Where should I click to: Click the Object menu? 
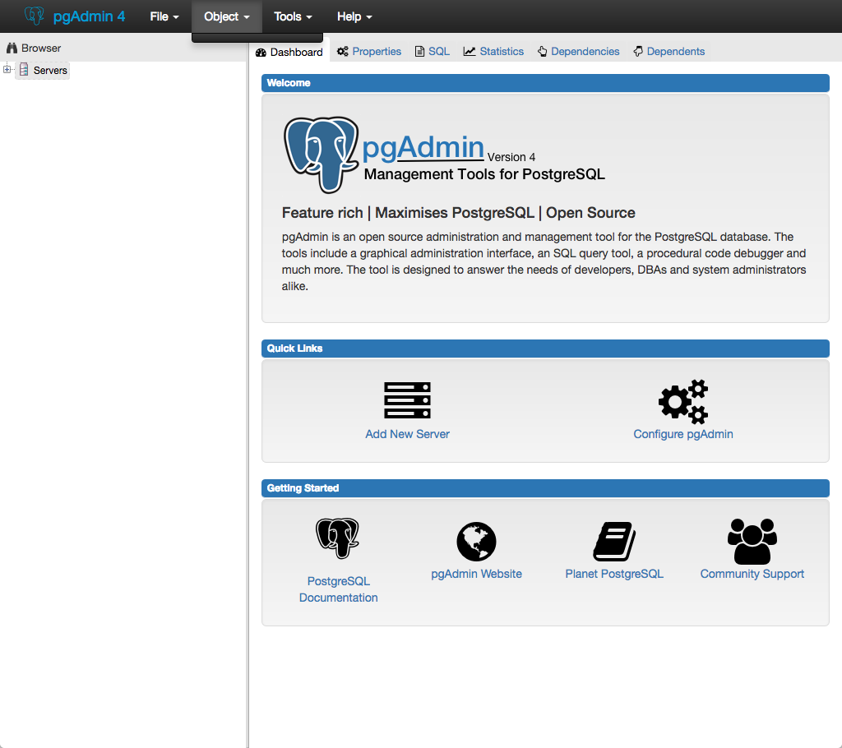226,16
